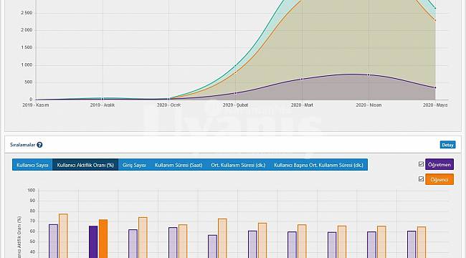Click the 2020 - Ocak axis label
The image size is (466, 258).
[168, 105]
